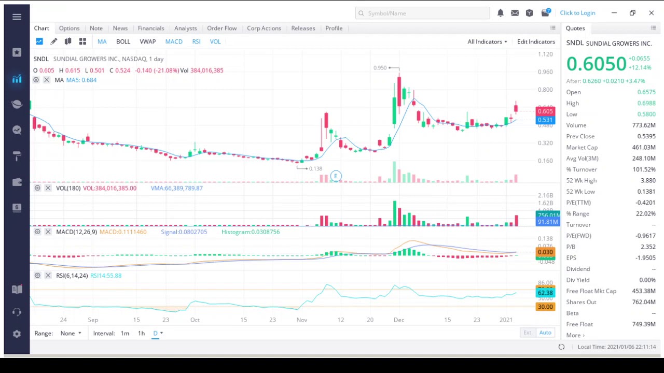Open the News tab
The height and width of the screenshot is (373, 664).
point(120,28)
